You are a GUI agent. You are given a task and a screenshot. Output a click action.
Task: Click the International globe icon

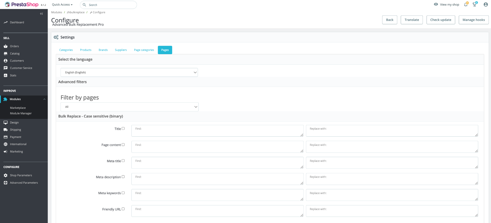(x=6, y=144)
